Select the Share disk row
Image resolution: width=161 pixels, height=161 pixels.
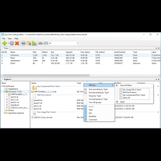[80, 63]
